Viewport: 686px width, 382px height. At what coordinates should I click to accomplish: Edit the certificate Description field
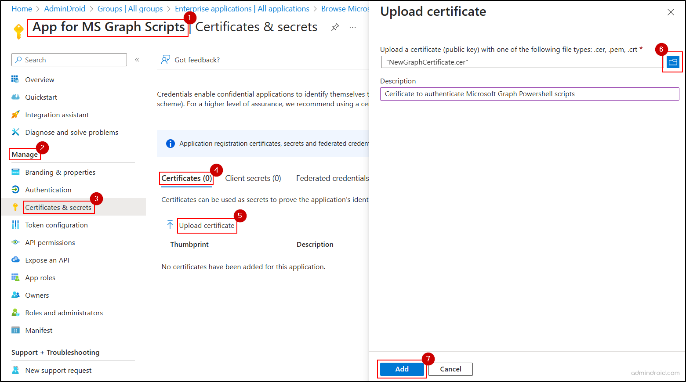tap(527, 94)
